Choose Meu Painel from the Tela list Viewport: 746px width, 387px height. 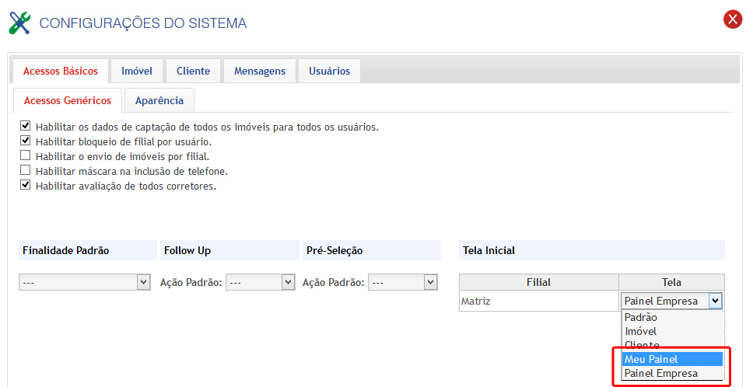(x=672, y=359)
